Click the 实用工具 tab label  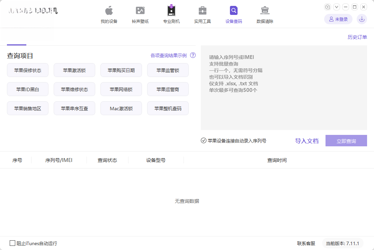203,21
